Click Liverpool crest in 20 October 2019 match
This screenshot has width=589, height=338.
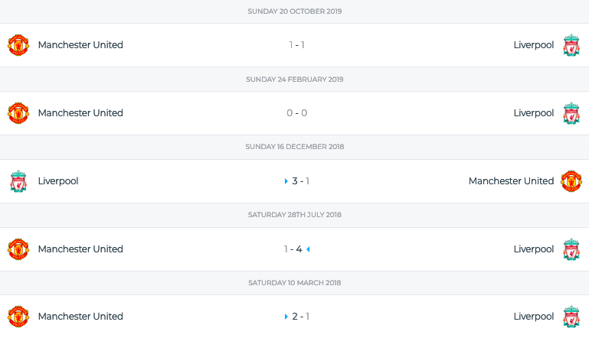click(571, 45)
